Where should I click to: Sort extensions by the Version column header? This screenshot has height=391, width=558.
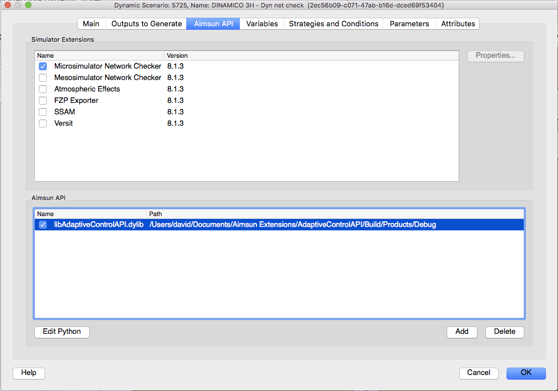pos(177,55)
